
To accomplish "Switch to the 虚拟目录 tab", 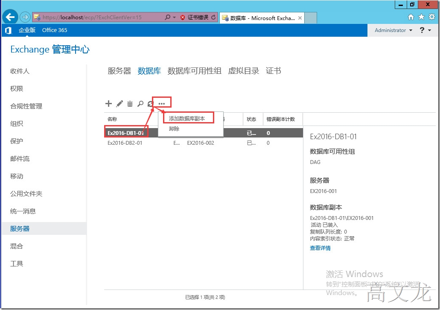I will 243,71.
